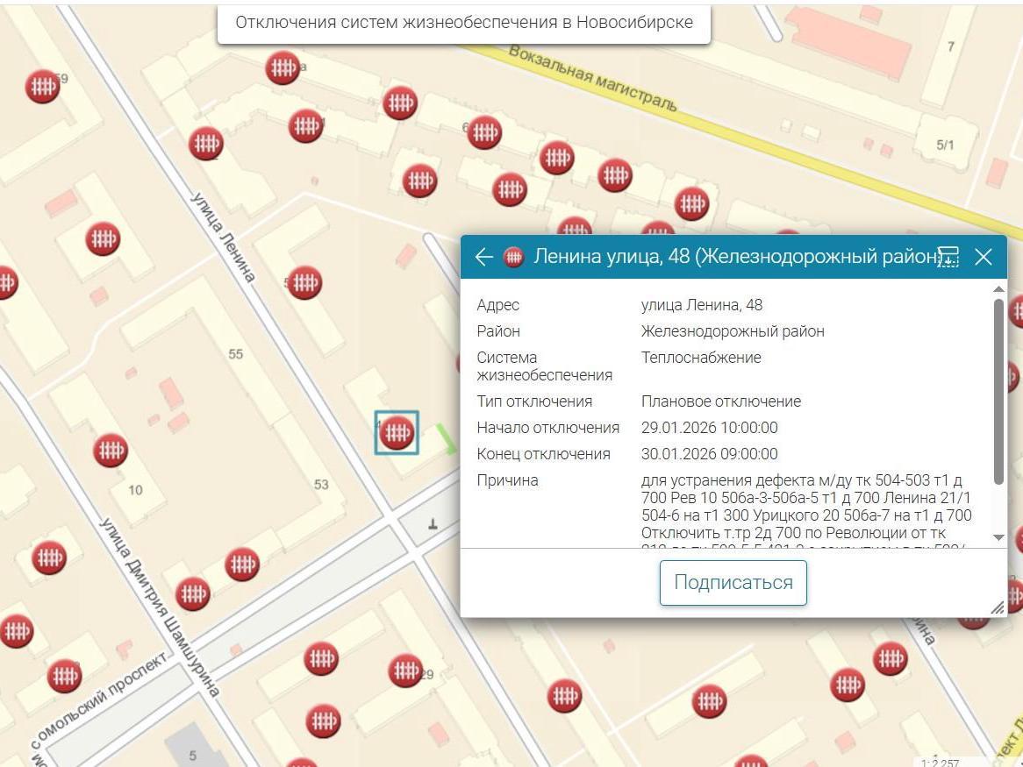
Task: Click the outage marker next to building 29
Action: [404, 671]
